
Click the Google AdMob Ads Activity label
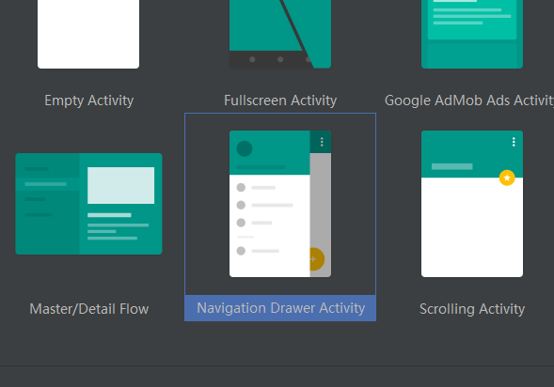point(469,101)
